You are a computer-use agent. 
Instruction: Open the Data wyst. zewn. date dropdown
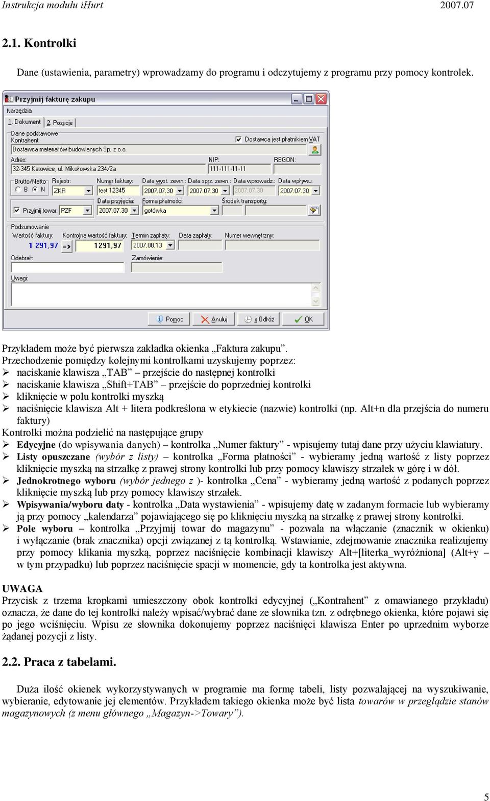[179, 191]
